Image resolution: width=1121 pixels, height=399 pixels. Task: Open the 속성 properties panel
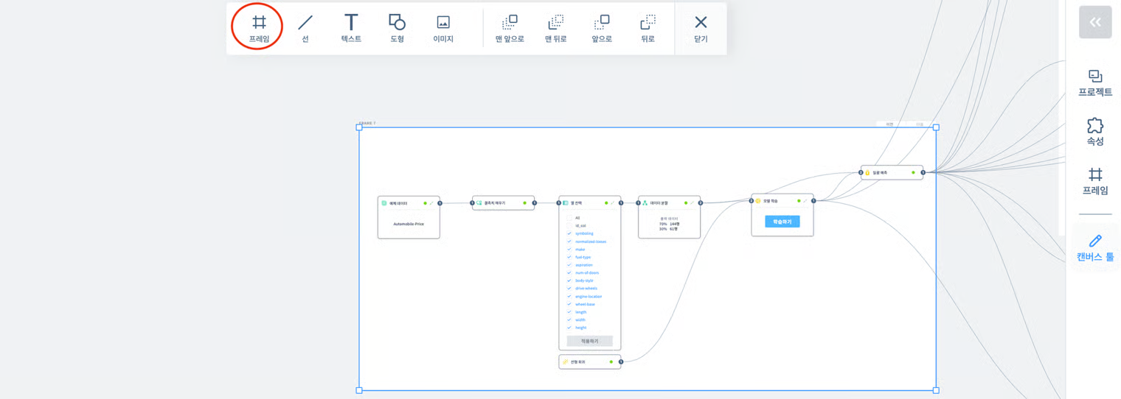click(x=1095, y=132)
